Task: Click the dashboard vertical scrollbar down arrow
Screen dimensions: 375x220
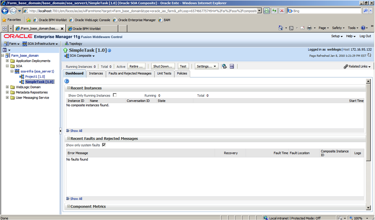Action: click(x=368, y=208)
